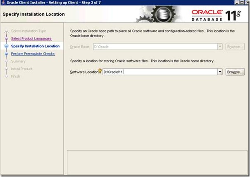Viewport: 250px width, 177px height.
Task: Click the highlighted bullet for Specify Installation Location
Action: [x=6, y=46]
